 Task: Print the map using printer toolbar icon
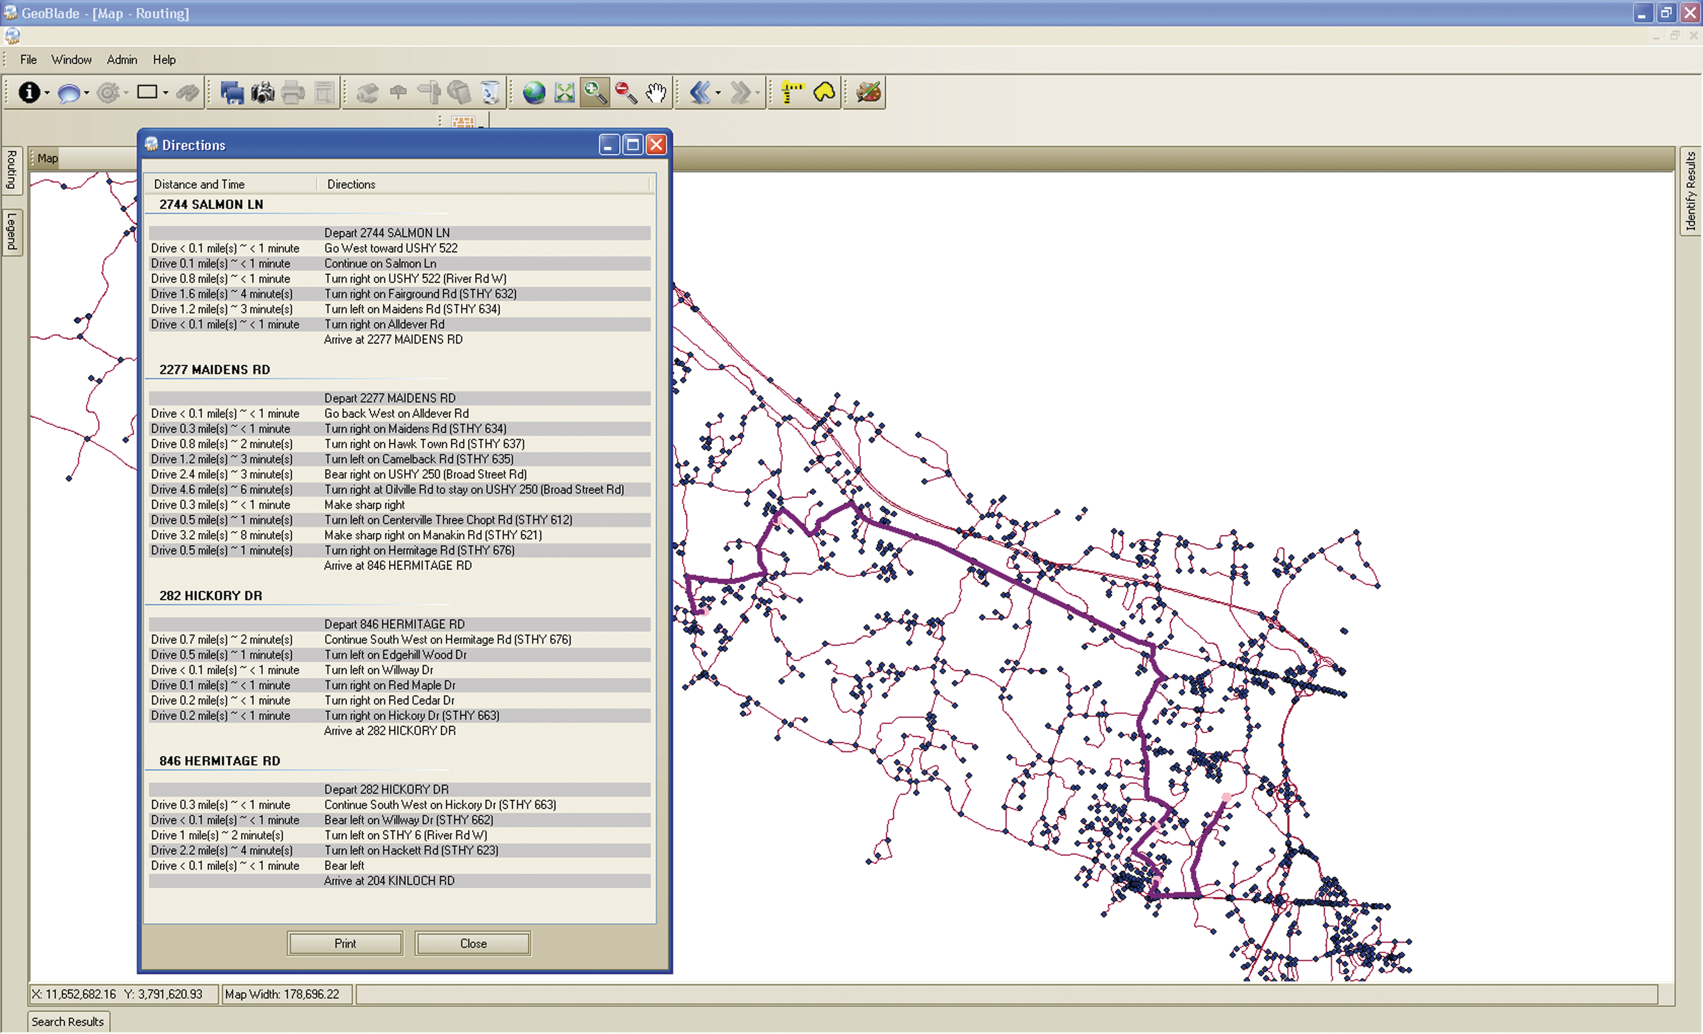pos(292,92)
